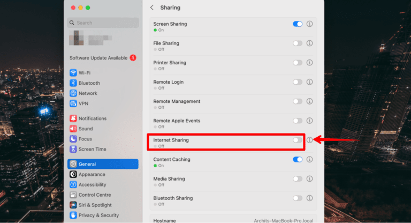Turn off Screen Sharing toggle
This screenshot has height=223, width=411.
[298, 24]
